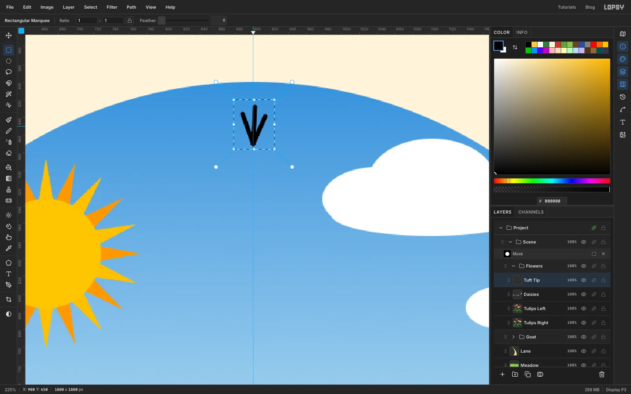This screenshot has width=631, height=394.
Task: Delete layer with trash icon
Action: click(x=602, y=374)
